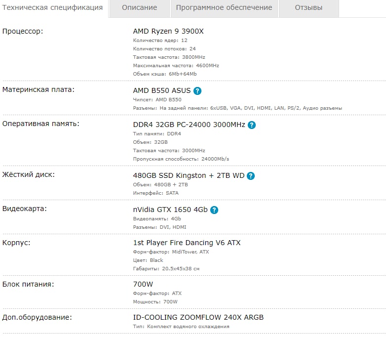Click the Корпус: label
The height and width of the screenshot is (338, 386).
(16, 243)
